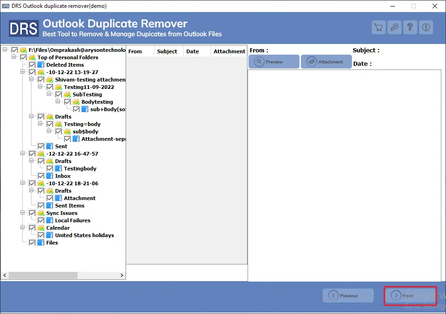The image size is (446, 314).
Task: Proceed with the Next button
Action: click(410, 295)
